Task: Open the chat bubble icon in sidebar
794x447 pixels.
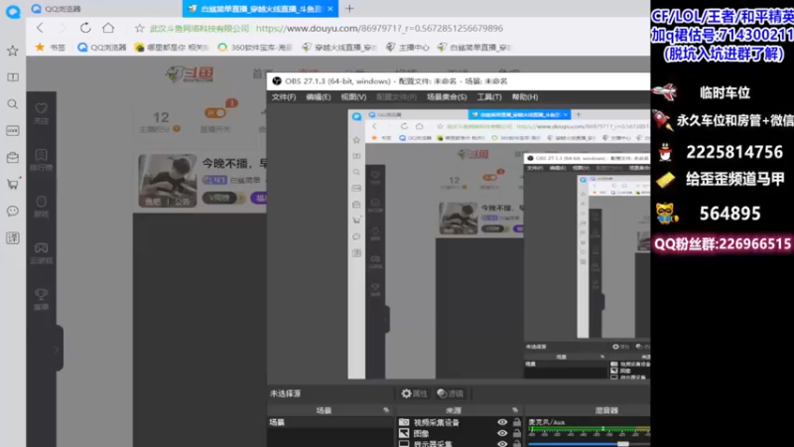Action: click(13, 211)
